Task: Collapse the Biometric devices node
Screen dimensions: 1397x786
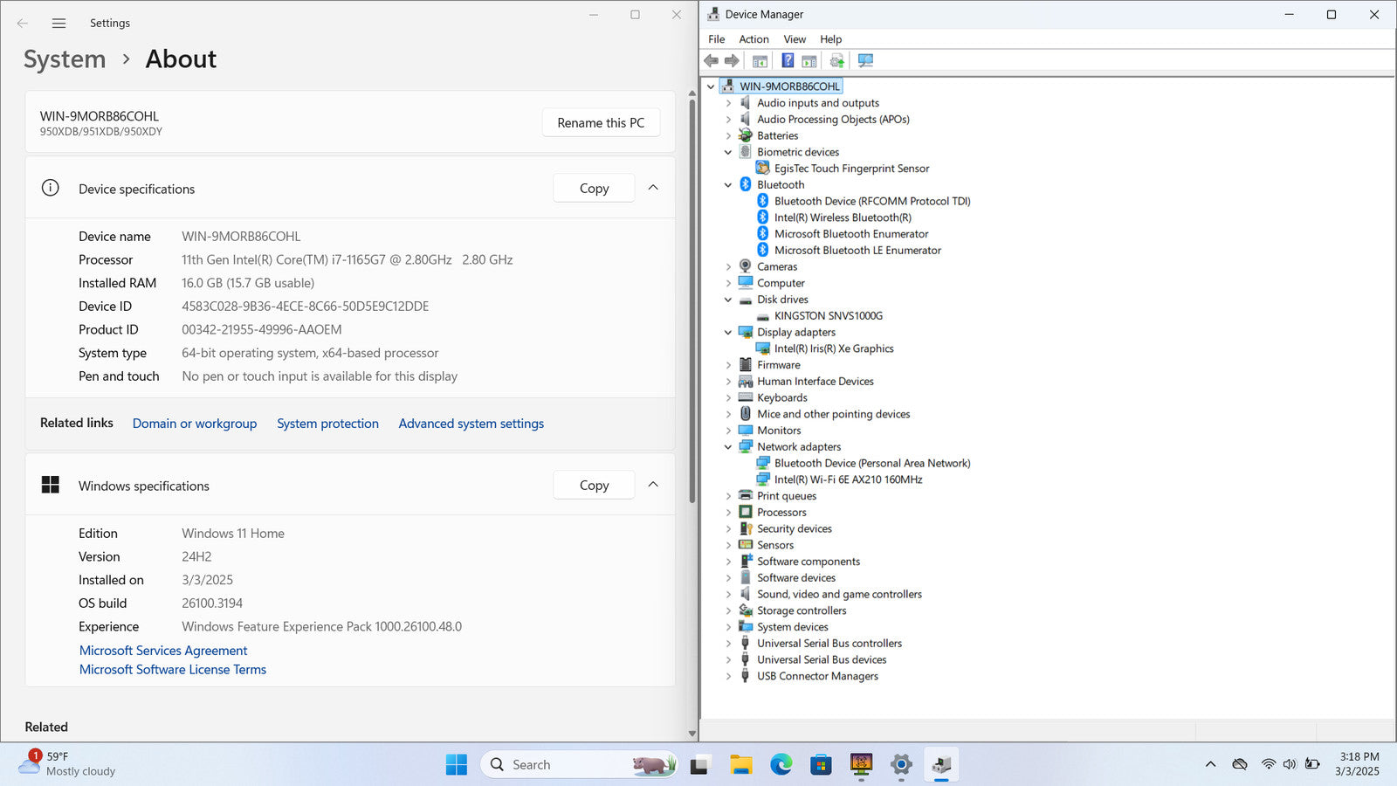Action: click(x=728, y=152)
